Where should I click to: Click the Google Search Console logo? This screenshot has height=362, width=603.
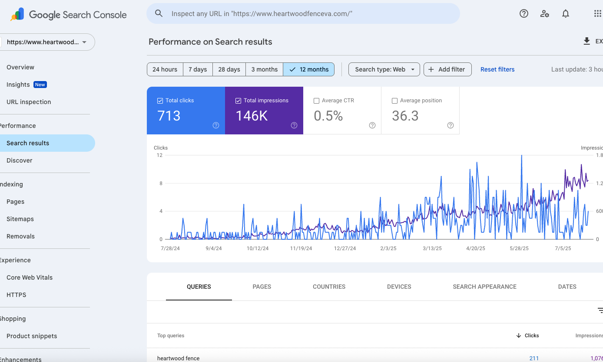tap(69, 14)
